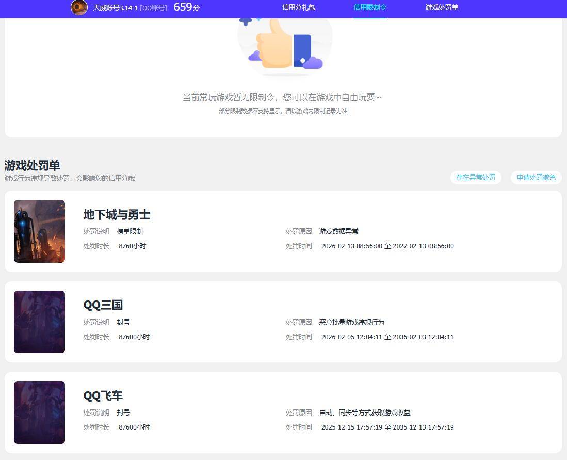Switch to the 游戏处罚单 tab
The width and height of the screenshot is (567, 460).
pyautogui.click(x=442, y=8)
